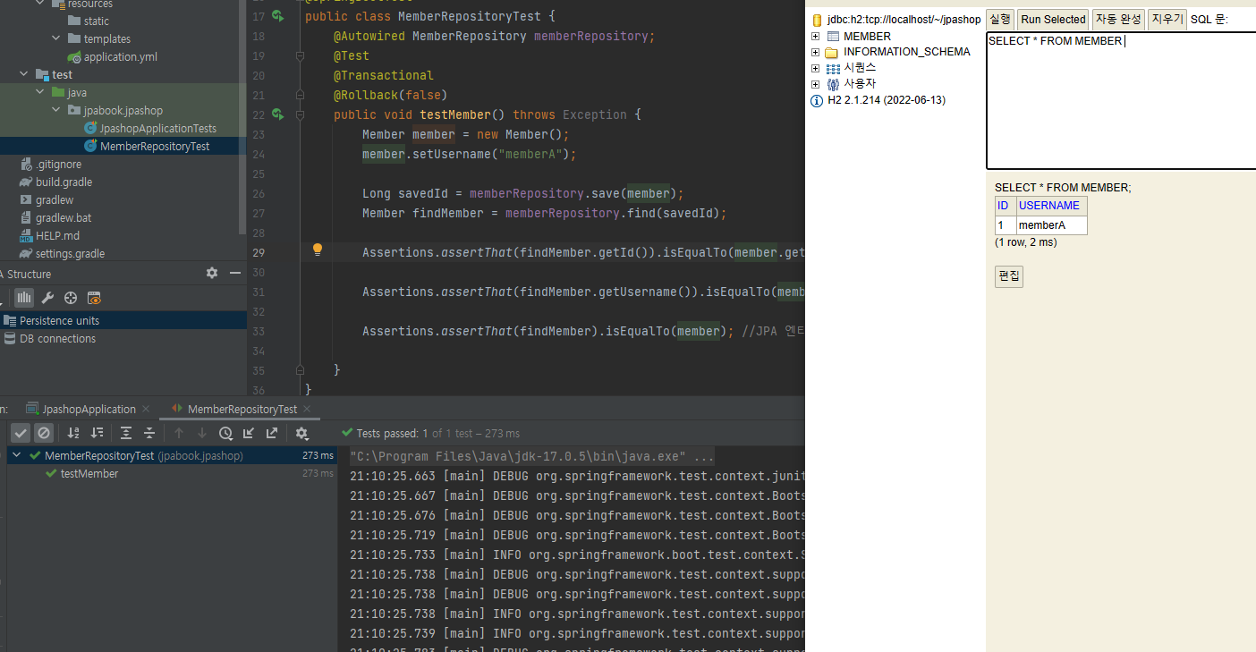Collapse all test results
Image resolution: width=1256 pixels, height=652 pixels.
pos(149,433)
